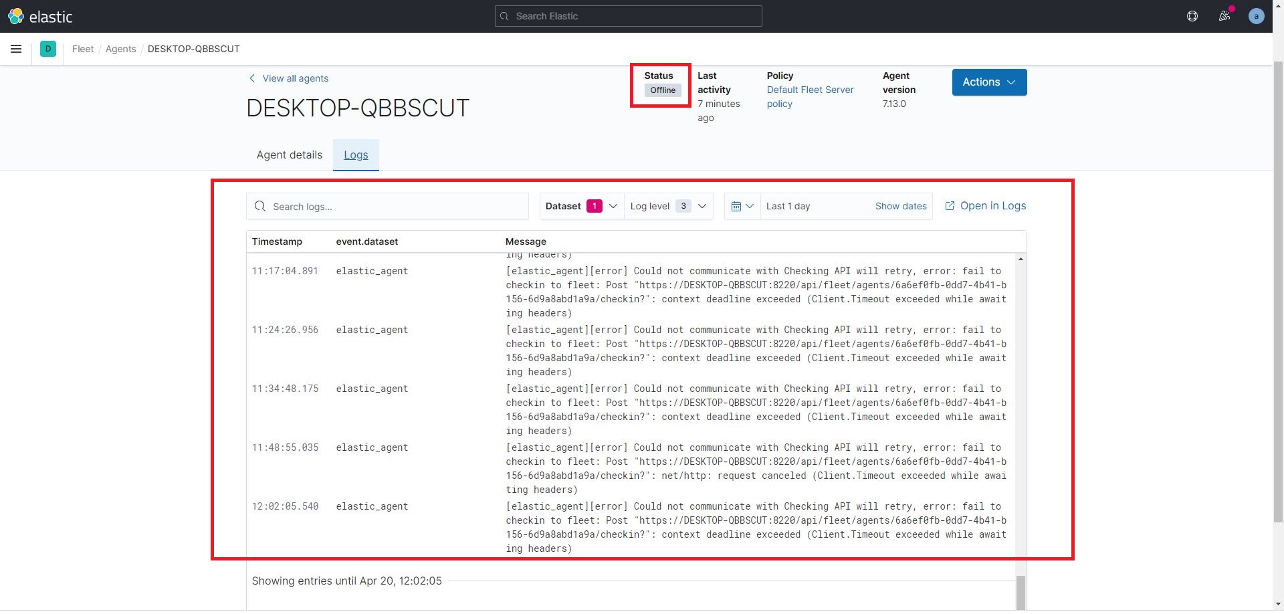This screenshot has height=614, width=1284.
Task: Select the 12:02:05.540 log timestamp
Action: (285, 506)
